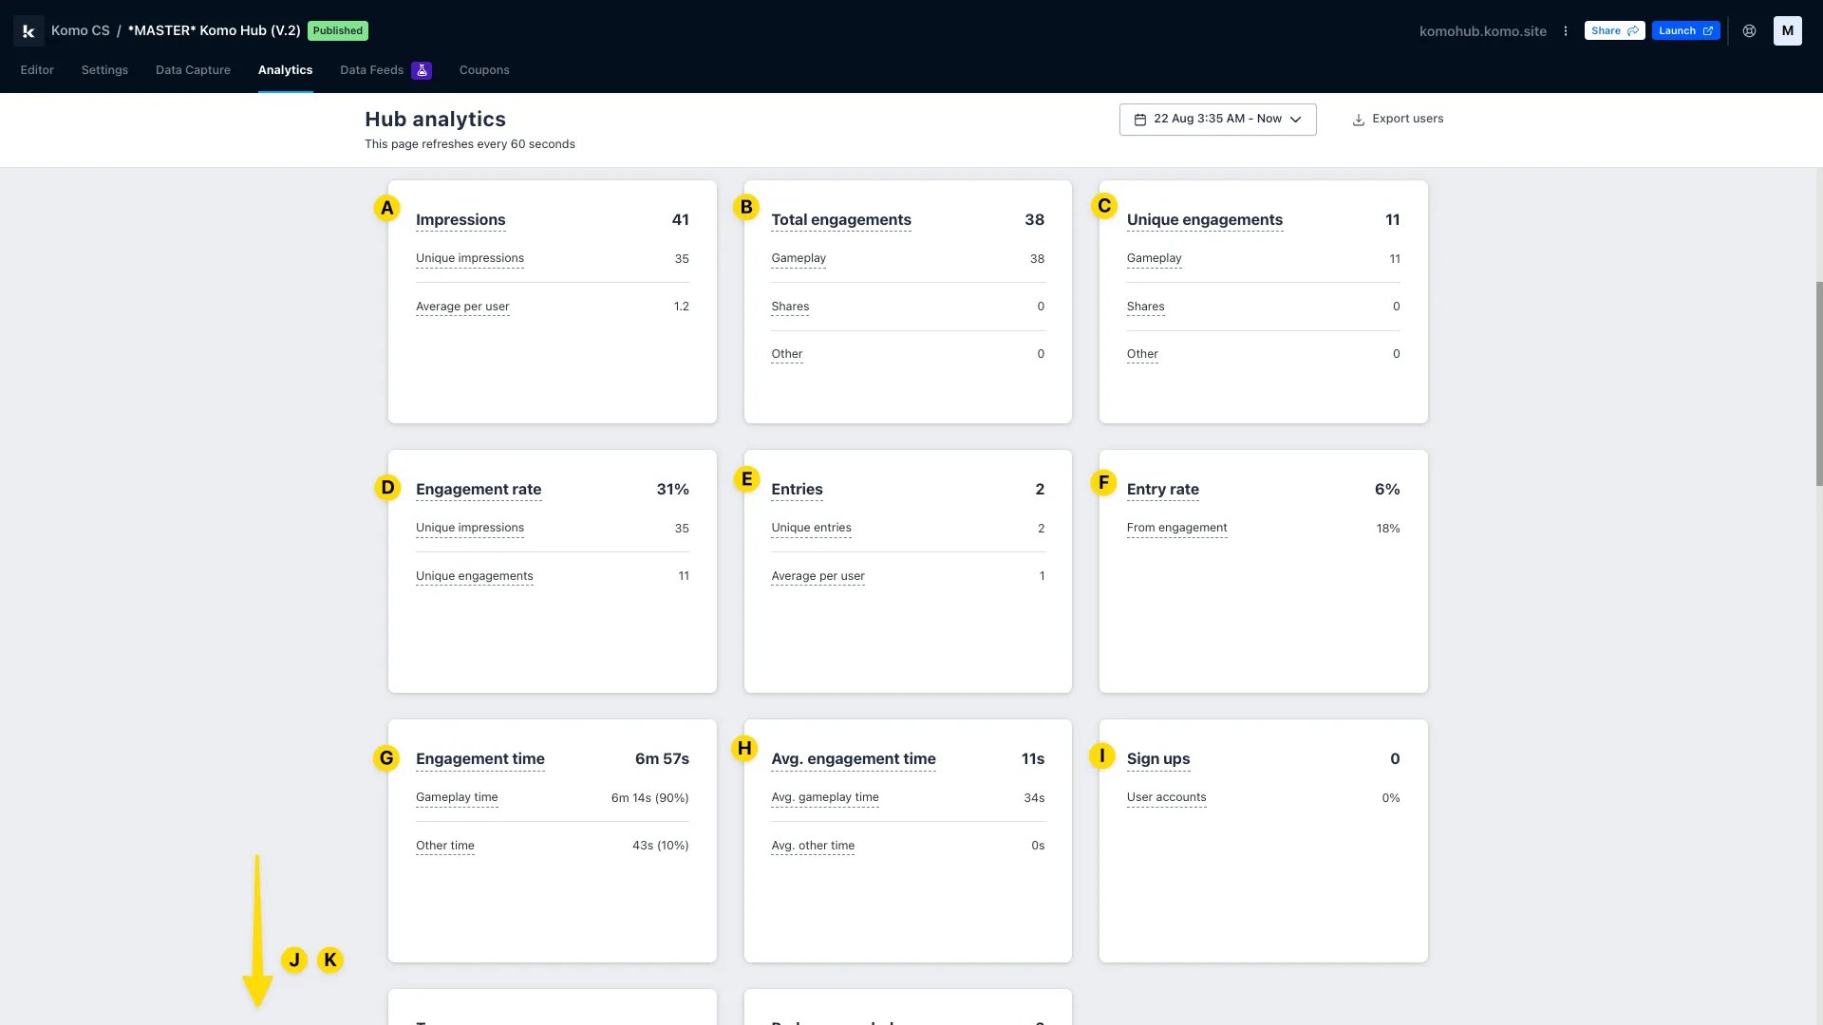Expand the date range dropdown
The image size is (1823, 1025).
coord(1217,120)
